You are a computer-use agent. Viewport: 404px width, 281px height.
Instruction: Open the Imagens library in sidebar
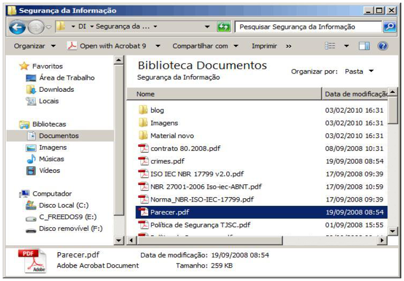(x=46, y=148)
